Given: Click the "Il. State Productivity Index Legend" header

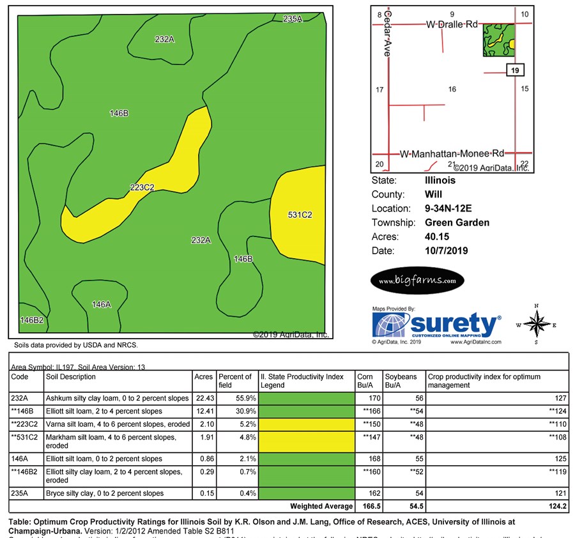Looking at the screenshot, I should click(302, 381).
